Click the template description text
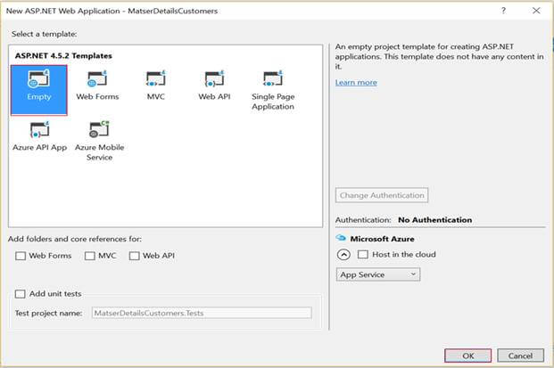 tap(439, 56)
